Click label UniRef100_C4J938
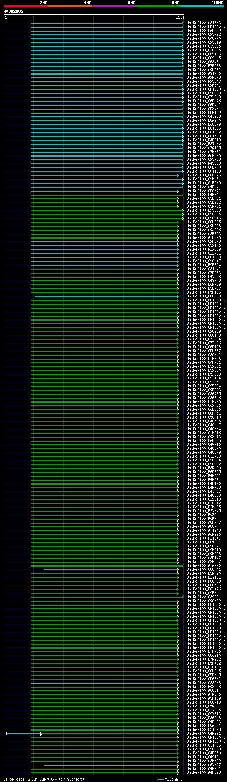Screen dimensions: 227x782 click(x=204, y=117)
